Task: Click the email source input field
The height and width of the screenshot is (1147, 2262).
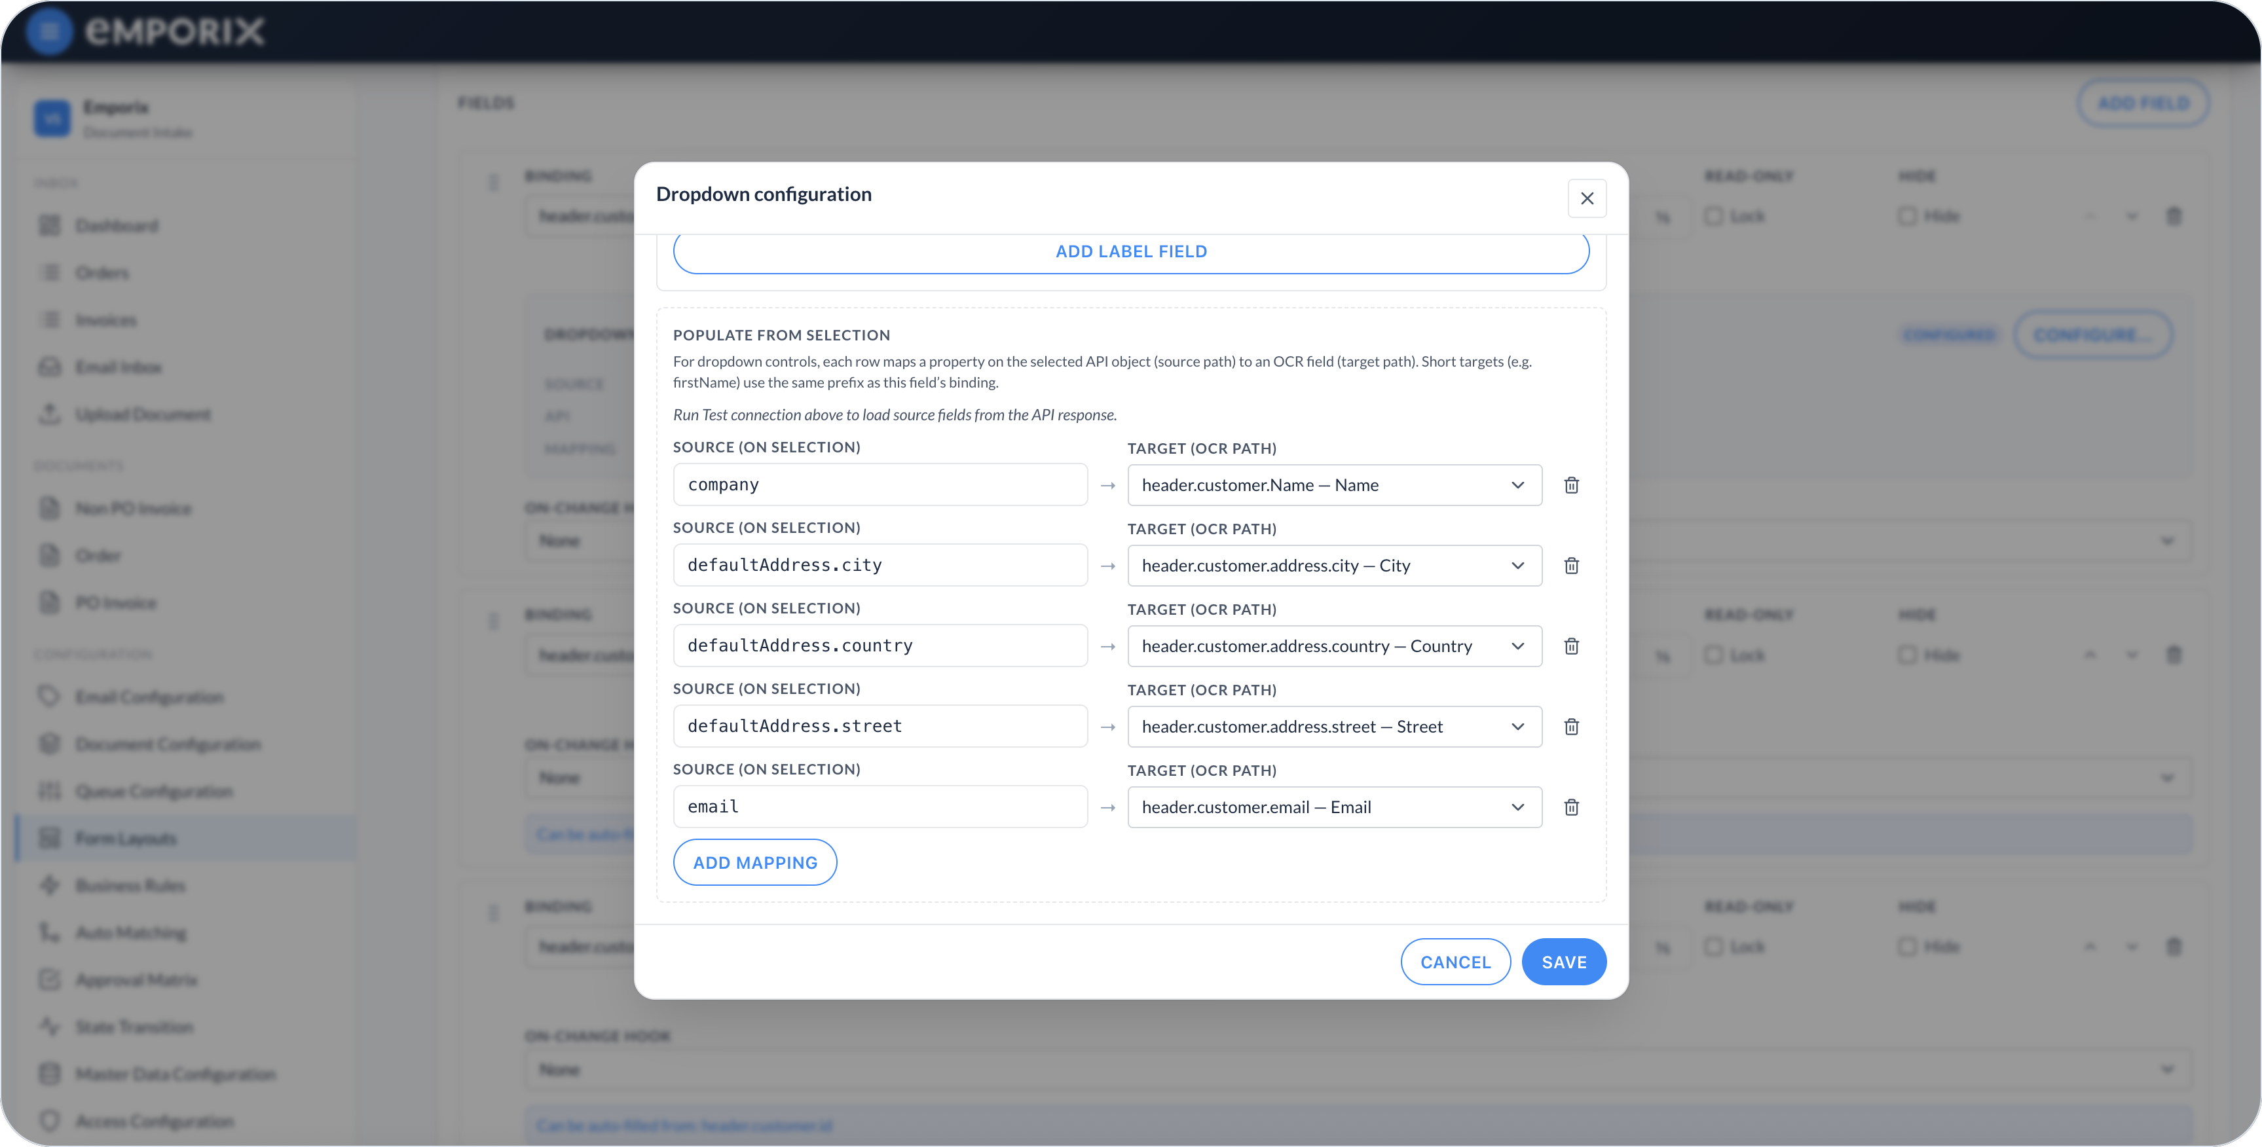Action: [880, 807]
